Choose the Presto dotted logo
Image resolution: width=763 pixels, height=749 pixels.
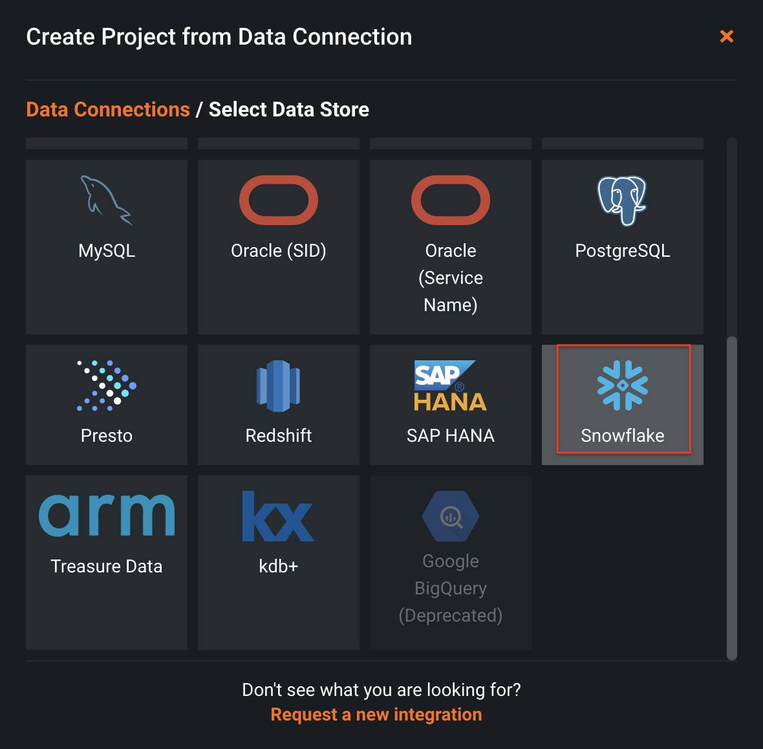107,385
